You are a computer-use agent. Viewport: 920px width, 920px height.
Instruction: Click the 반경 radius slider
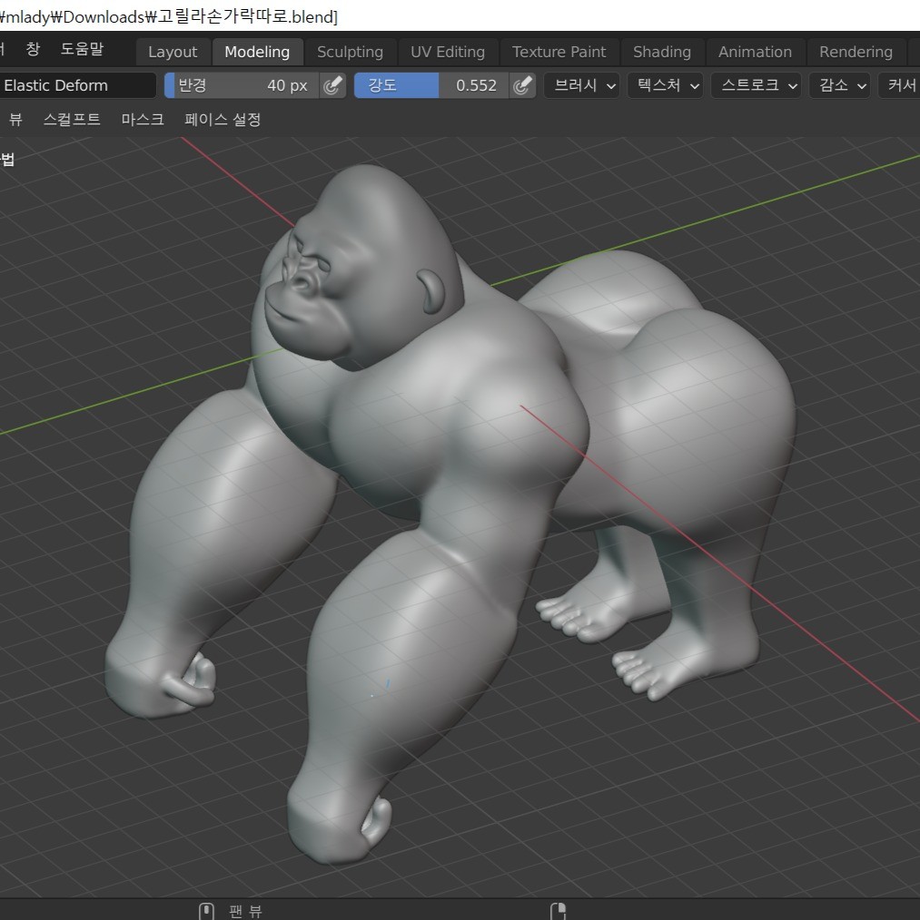click(x=242, y=85)
